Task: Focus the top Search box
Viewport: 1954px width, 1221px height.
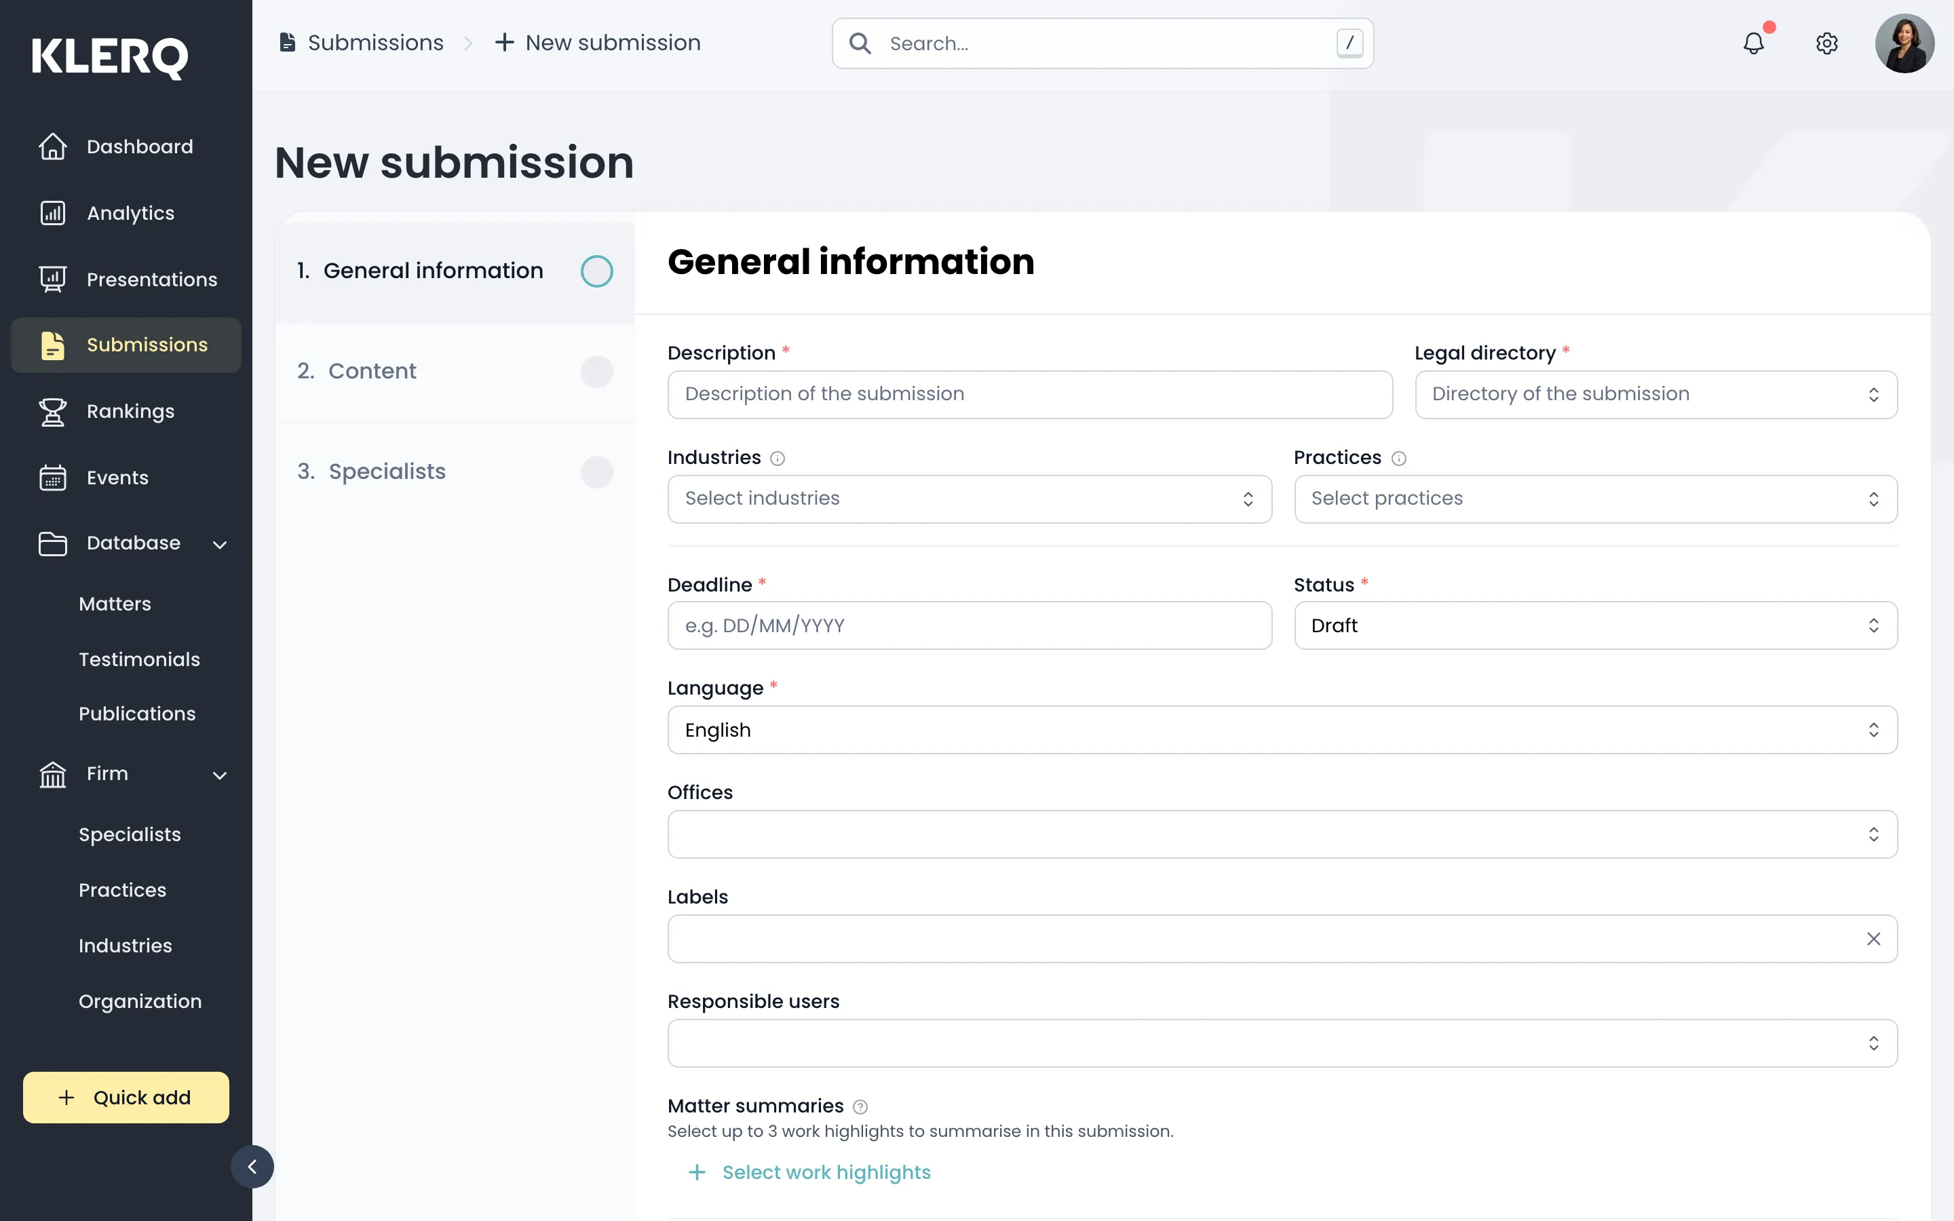Action: (x=1103, y=43)
